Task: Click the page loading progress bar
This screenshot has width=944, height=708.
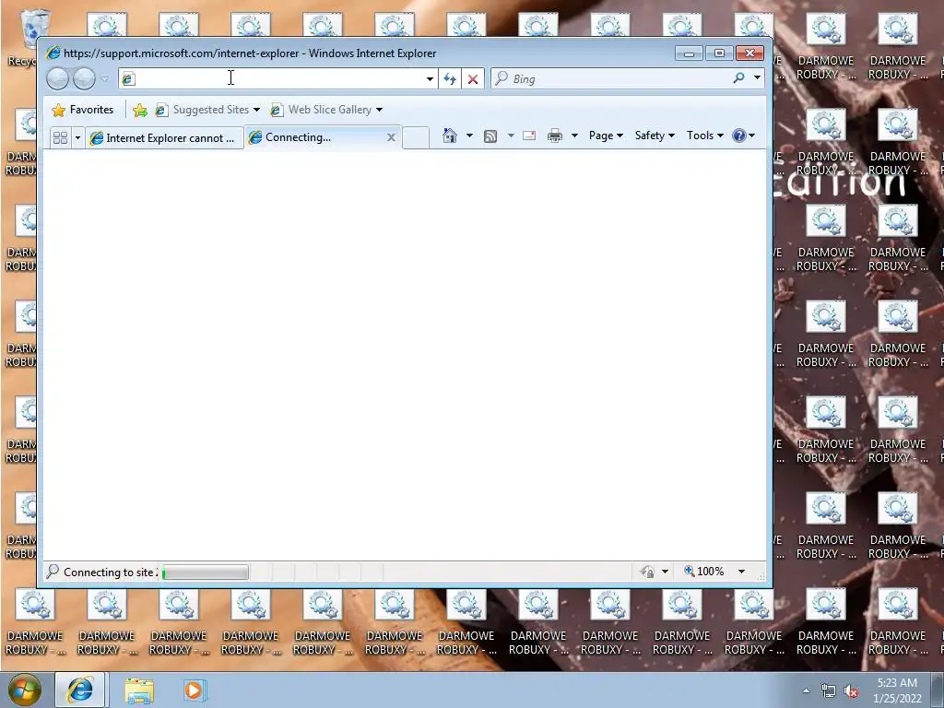Action: click(206, 572)
